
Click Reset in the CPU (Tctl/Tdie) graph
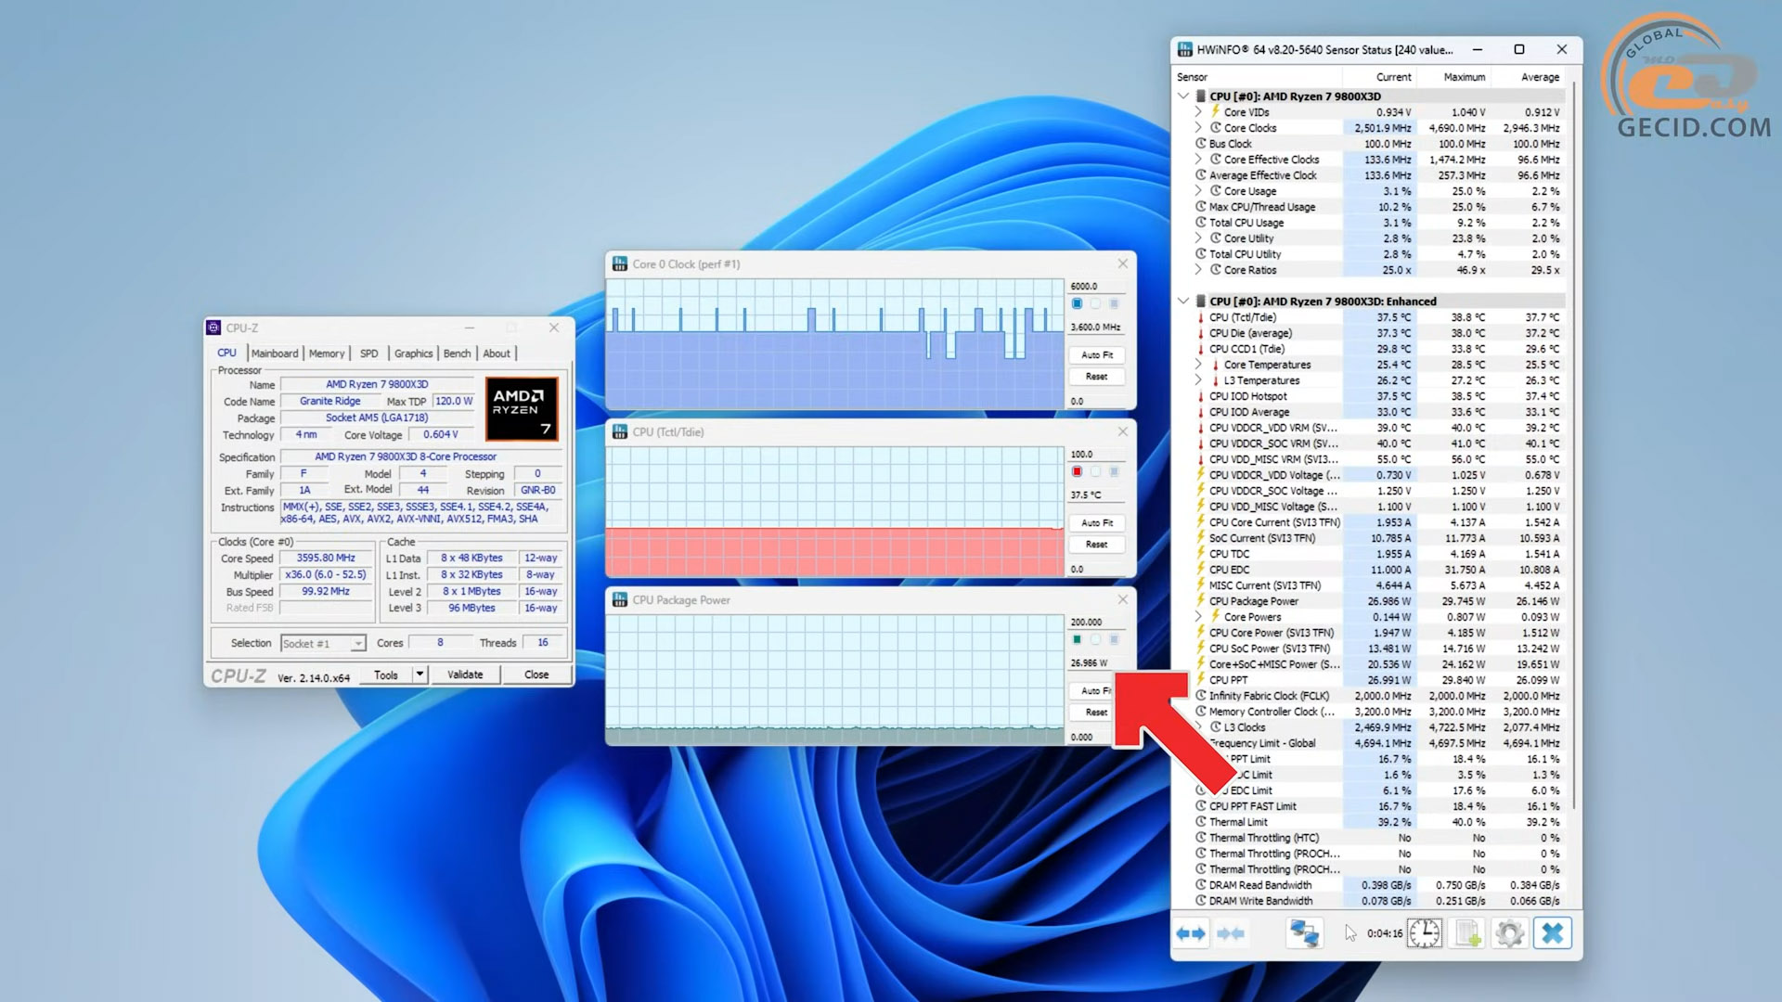coord(1097,545)
